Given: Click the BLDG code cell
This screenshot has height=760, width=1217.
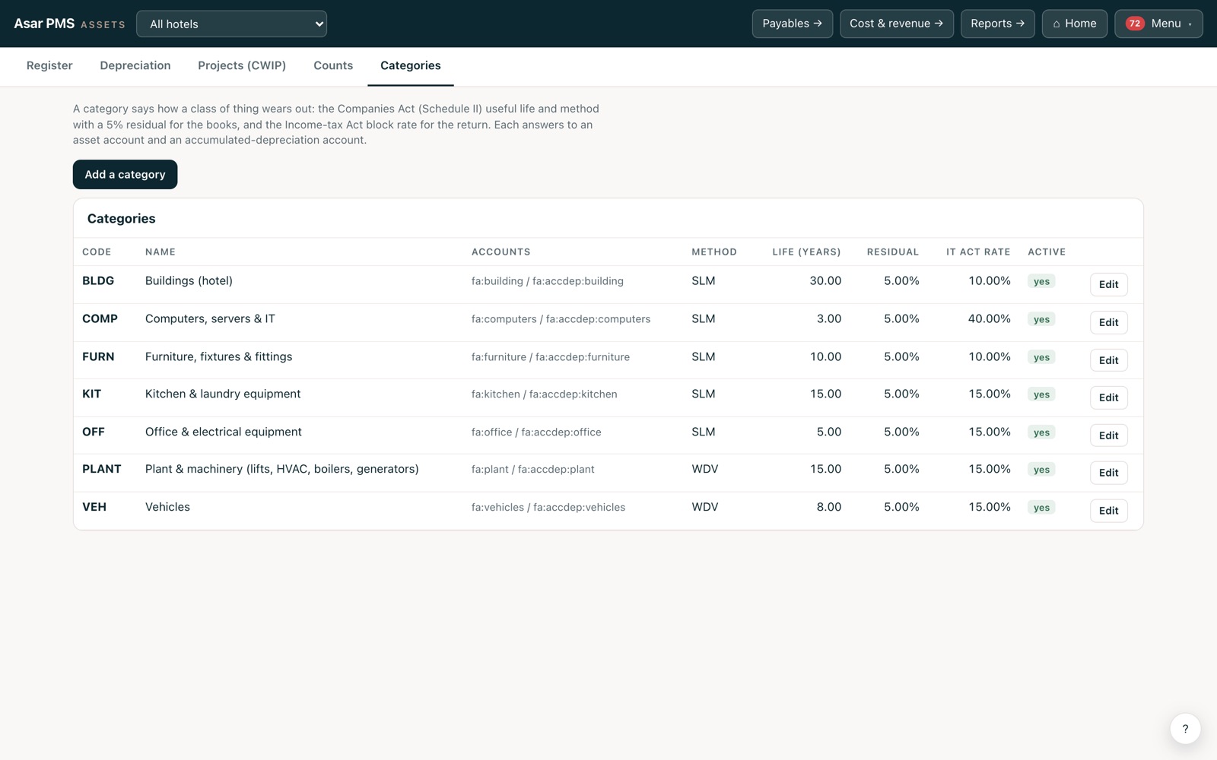Looking at the screenshot, I should (98, 280).
